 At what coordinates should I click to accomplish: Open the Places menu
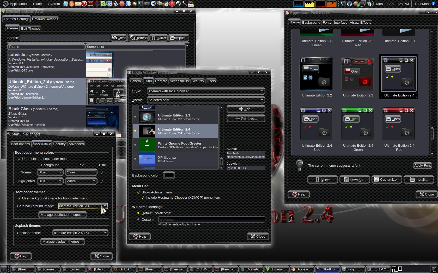point(38,4)
